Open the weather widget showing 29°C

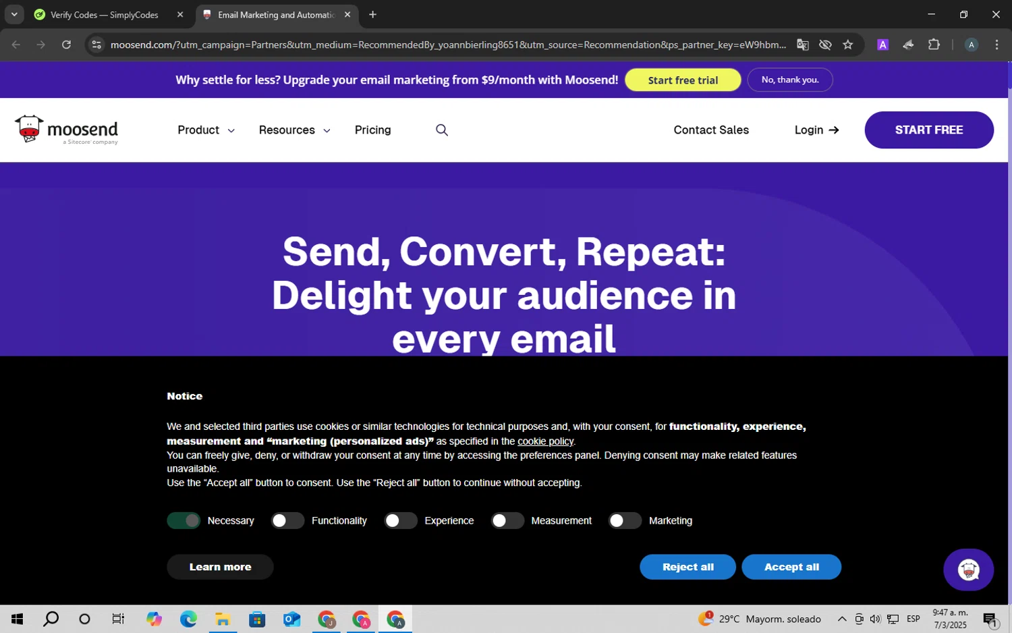[x=759, y=619]
